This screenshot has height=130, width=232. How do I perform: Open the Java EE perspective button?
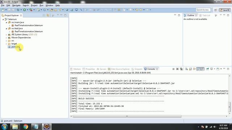(x=225, y=10)
